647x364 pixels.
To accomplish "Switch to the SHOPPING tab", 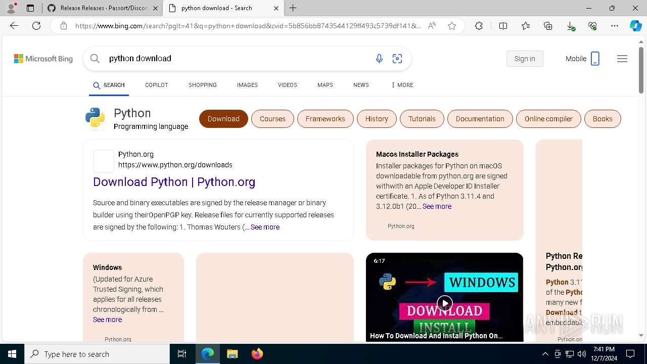I will point(203,85).
